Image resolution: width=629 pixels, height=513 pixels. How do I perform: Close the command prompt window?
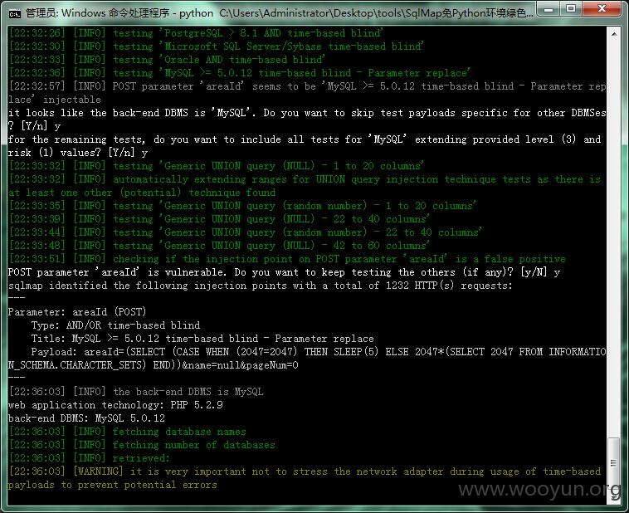pyautogui.click(x=602, y=9)
